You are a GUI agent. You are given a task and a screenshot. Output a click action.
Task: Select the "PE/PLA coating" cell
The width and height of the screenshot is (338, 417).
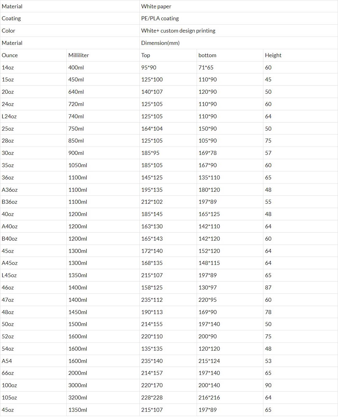[160, 18]
